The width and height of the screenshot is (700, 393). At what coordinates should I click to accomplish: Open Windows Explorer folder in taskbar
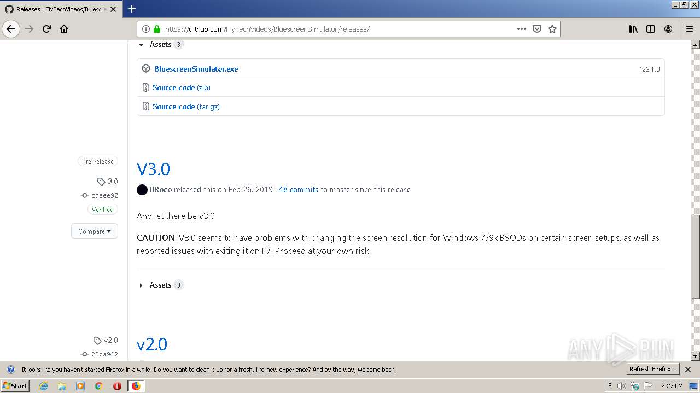pyautogui.click(x=62, y=386)
